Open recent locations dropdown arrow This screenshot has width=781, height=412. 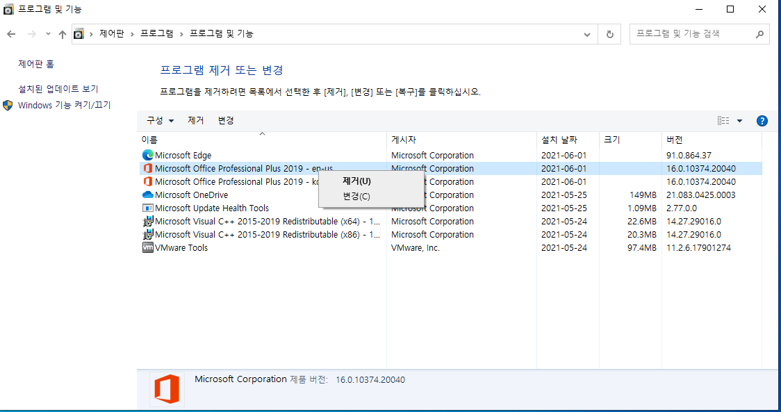tap(49, 34)
